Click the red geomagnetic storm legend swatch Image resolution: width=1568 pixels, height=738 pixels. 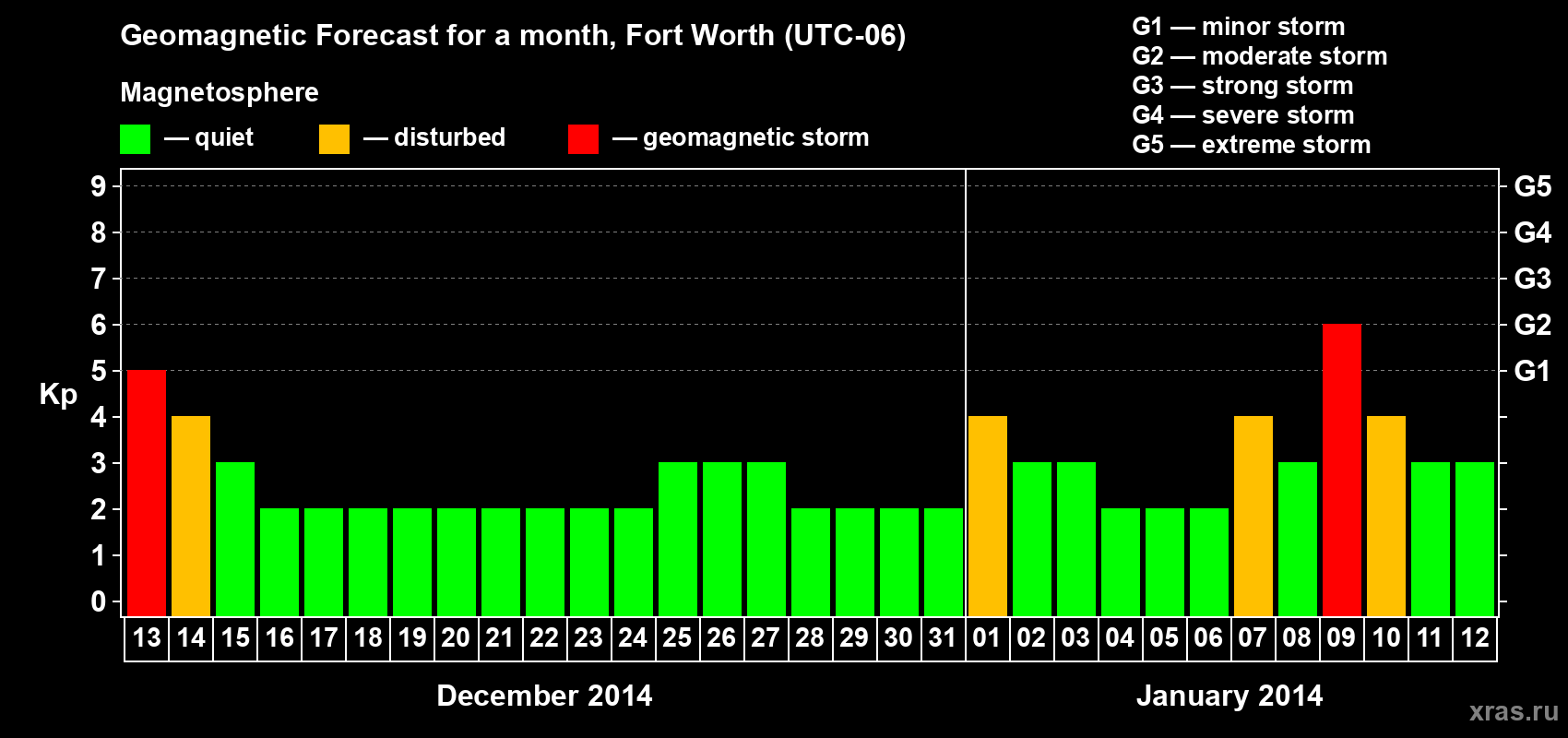tap(583, 139)
